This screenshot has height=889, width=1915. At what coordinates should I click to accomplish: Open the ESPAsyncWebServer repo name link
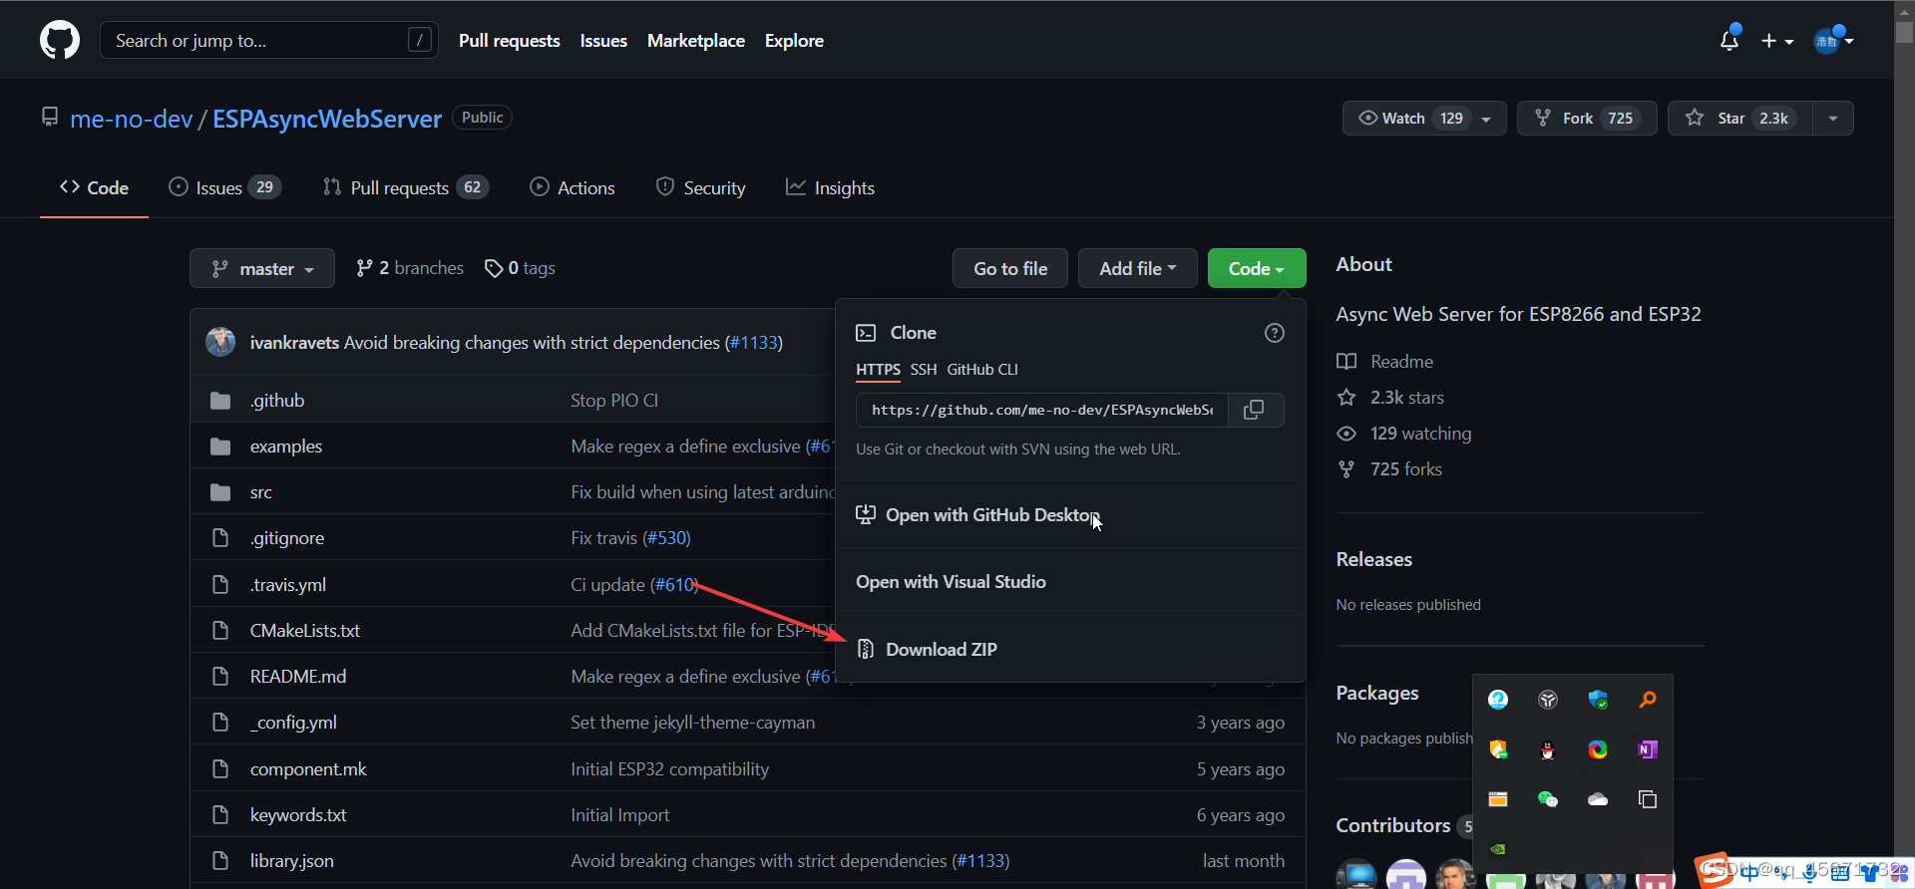327,119
